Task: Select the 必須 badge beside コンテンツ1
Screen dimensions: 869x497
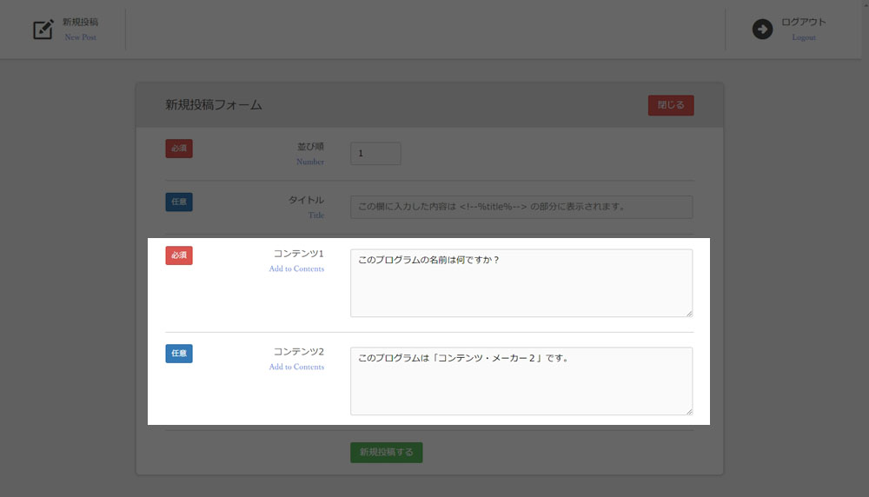Action: pyautogui.click(x=179, y=255)
